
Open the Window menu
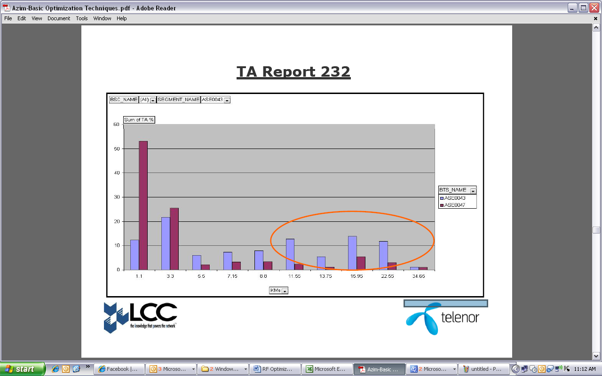102,18
